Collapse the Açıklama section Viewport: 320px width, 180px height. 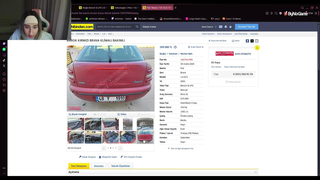click(255, 172)
